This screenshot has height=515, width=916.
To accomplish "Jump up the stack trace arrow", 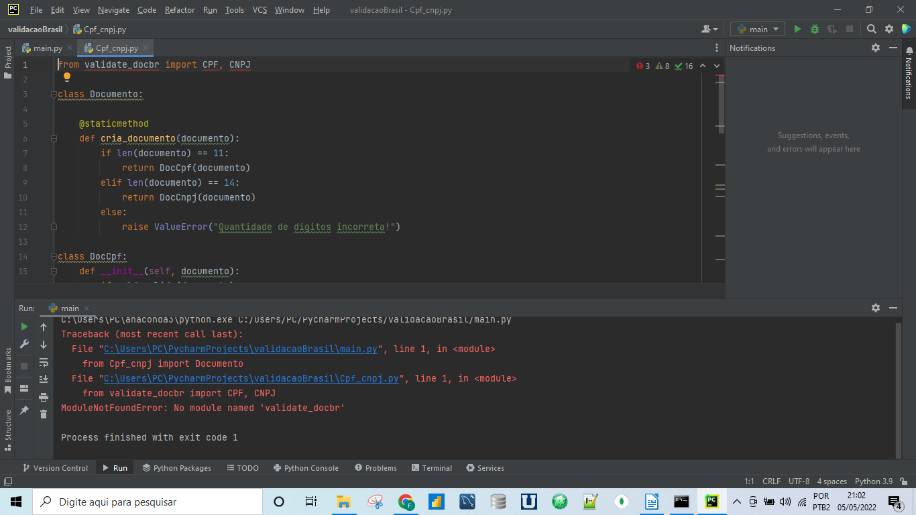I will [x=44, y=327].
